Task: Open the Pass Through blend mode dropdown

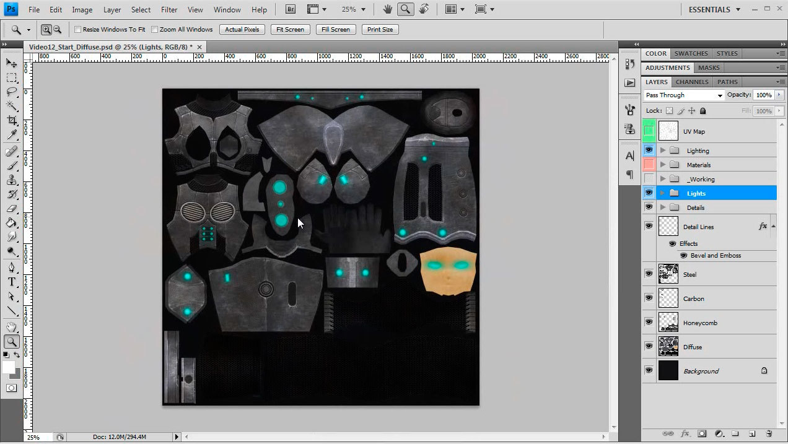Action: (683, 95)
